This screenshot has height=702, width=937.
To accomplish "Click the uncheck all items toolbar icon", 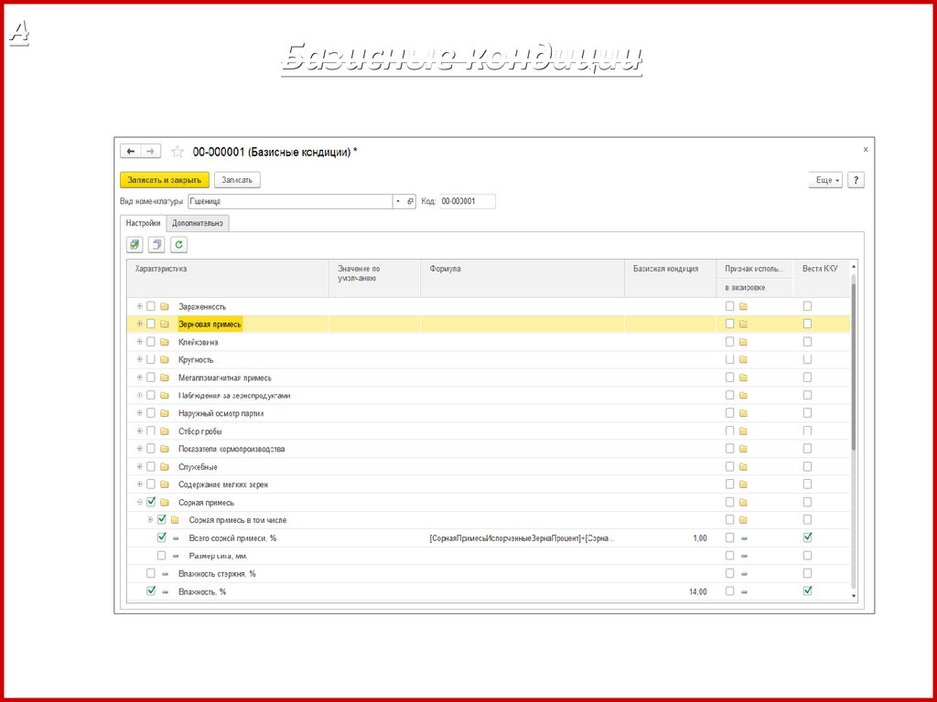I will [x=156, y=244].
